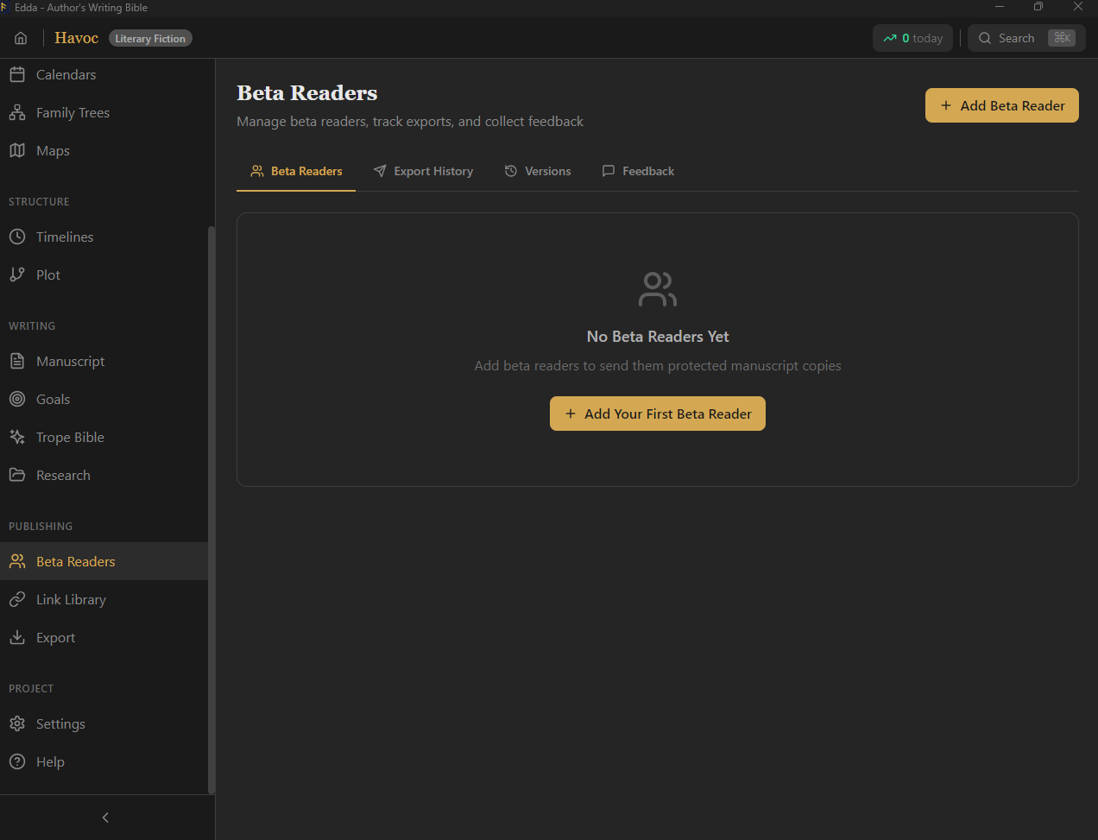The image size is (1098, 840).
Task: Click the Literary Fiction genre badge
Action: tap(150, 39)
